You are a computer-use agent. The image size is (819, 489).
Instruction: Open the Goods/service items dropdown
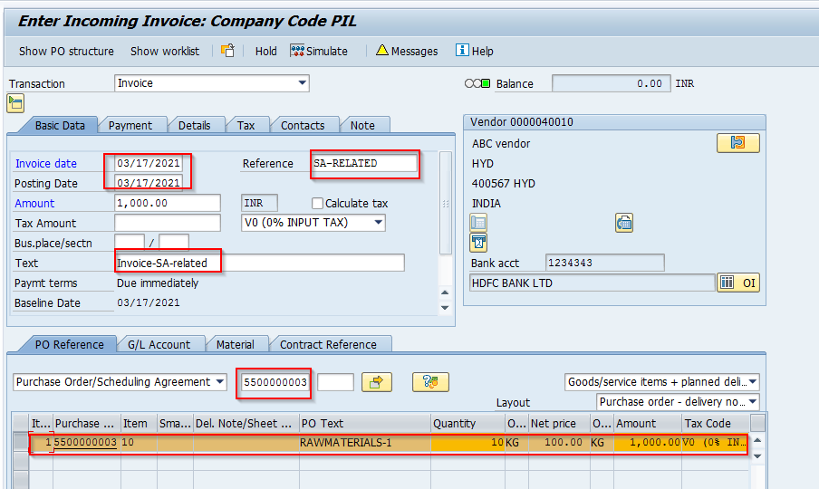point(753,382)
